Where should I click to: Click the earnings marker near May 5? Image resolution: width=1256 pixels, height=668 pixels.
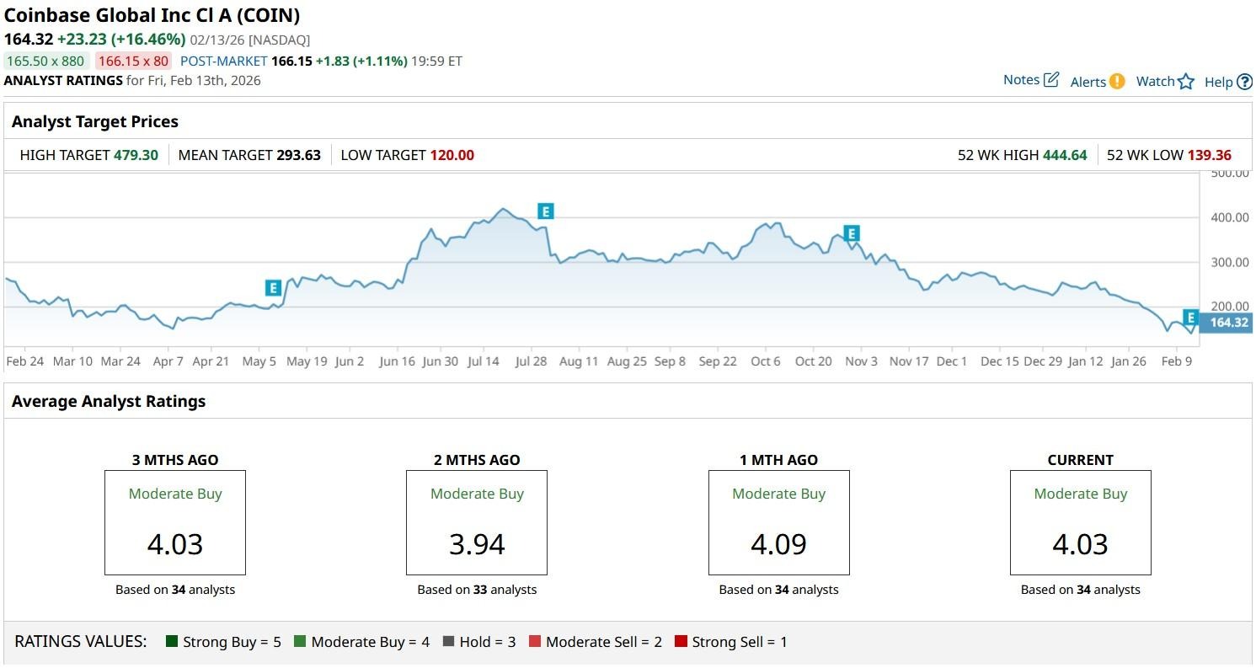pos(272,288)
